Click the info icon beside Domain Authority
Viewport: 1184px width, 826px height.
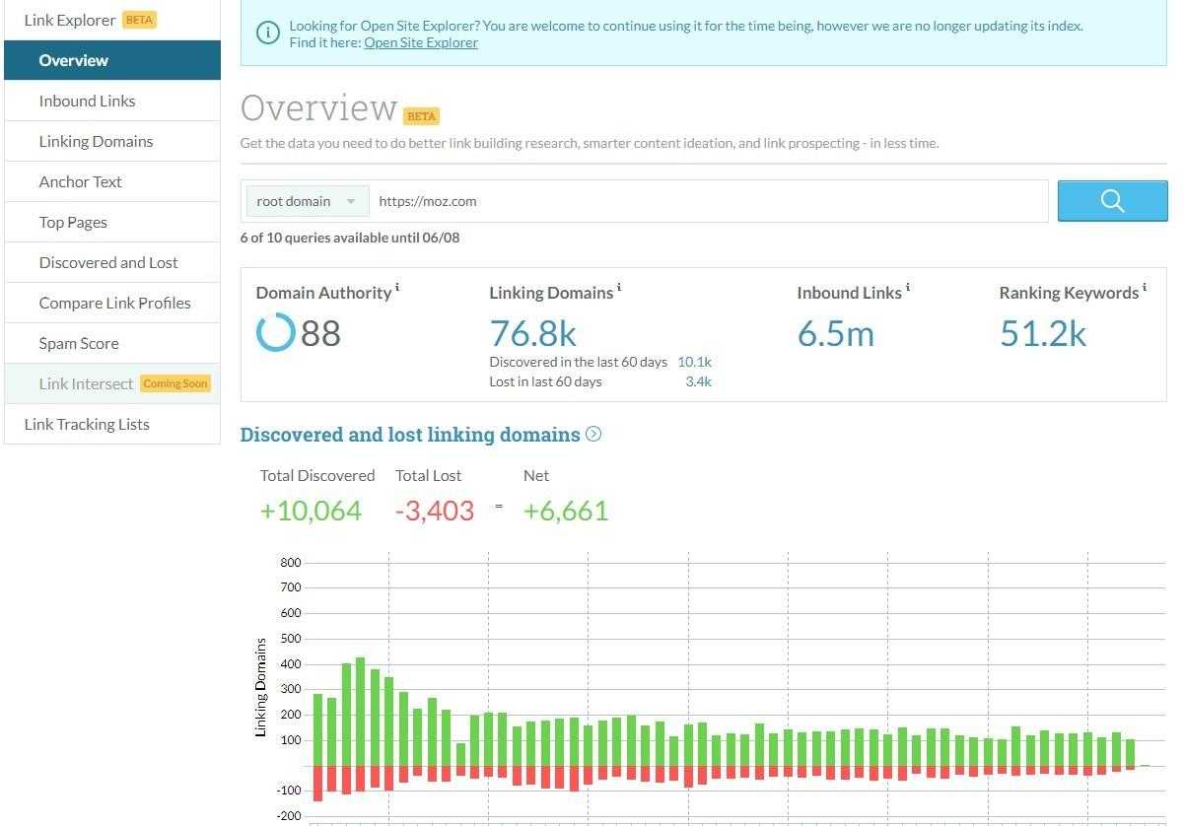pyautogui.click(x=397, y=289)
